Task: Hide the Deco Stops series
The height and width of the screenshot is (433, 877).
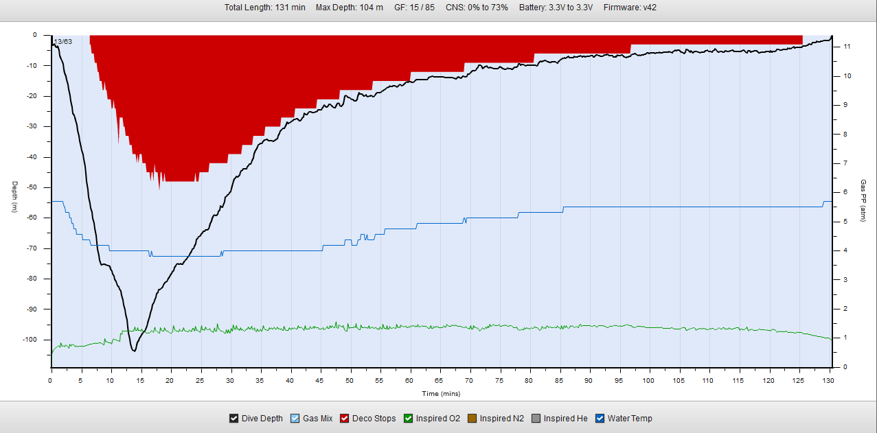Action: 345,419
